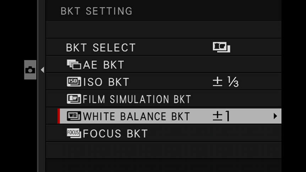
Task: Open the BKT SELECT menu item
Action: coord(164,47)
